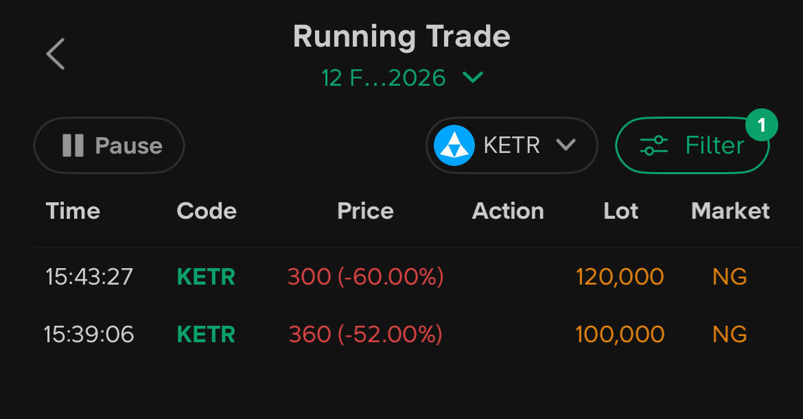Select price 300 (-60.00%) entry

(365, 276)
